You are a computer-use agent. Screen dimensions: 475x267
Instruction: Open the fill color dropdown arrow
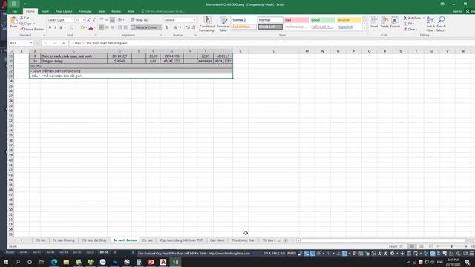pos(86,27)
